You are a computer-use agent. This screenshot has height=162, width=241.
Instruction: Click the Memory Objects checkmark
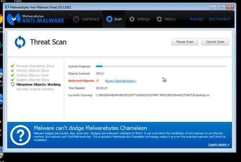(12, 71)
